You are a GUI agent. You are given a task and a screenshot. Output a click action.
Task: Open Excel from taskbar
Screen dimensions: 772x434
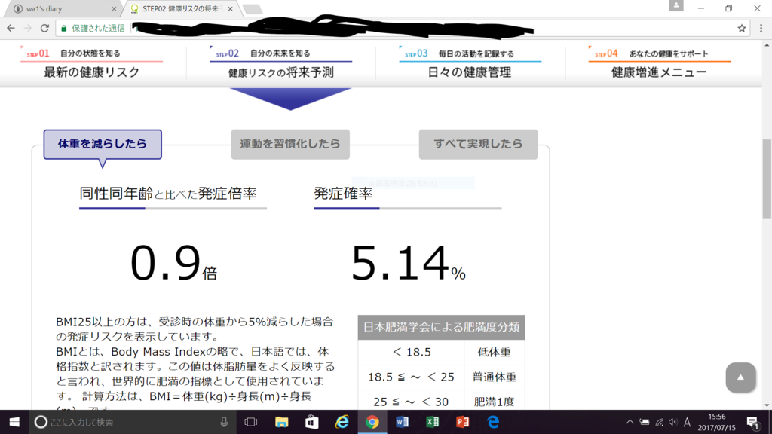pyautogui.click(x=433, y=422)
